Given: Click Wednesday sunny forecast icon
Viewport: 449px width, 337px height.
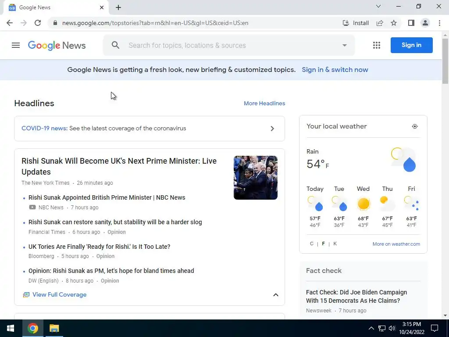Looking at the screenshot, I should click(363, 204).
